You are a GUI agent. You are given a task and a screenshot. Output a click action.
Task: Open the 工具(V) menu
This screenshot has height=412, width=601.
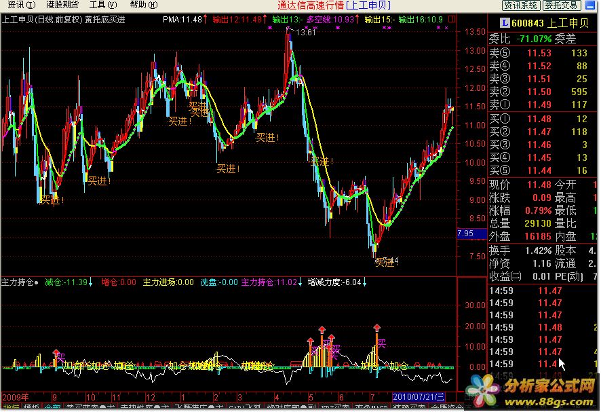tap(103, 5)
